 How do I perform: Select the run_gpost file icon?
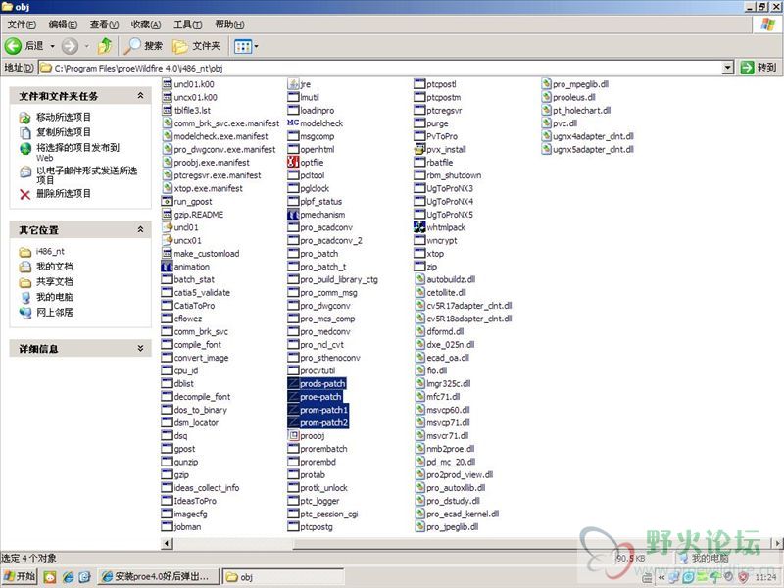point(167,202)
